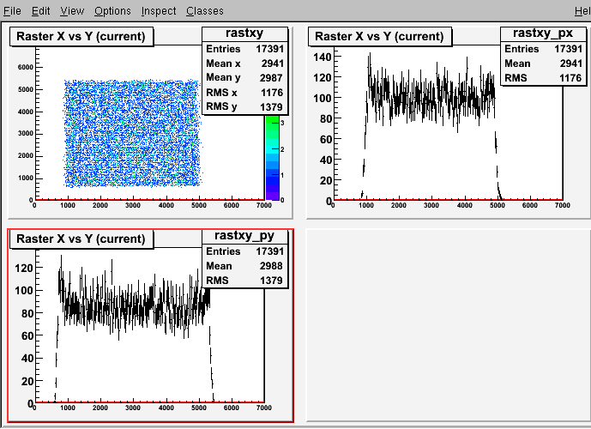
Task: Click the 140 label on rastxy_px Y axis
Action: pyautogui.click(x=323, y=57)
